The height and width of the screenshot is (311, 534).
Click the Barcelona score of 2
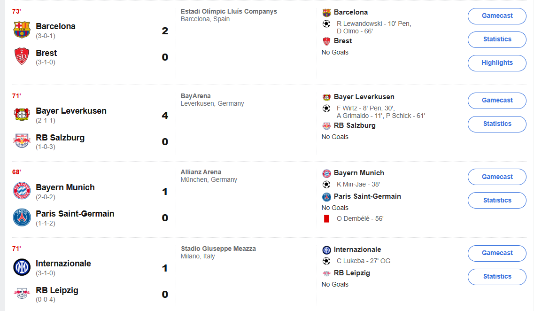coord(165,31)
